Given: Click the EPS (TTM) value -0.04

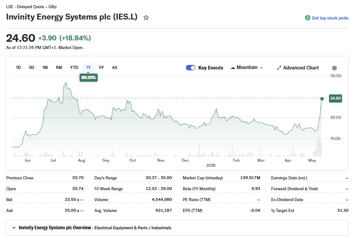Looking at the screenshot, I should (255, 210).
